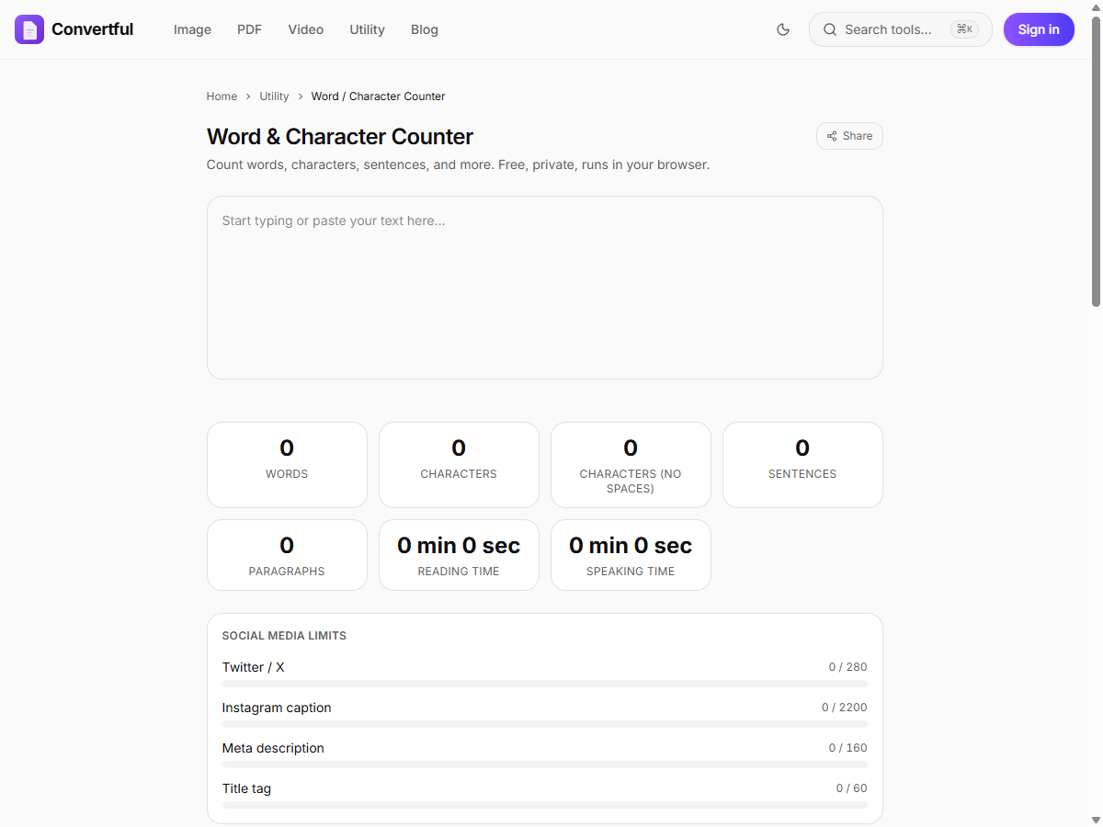1103x827 pixels.
Task: Click the 0 / 2200 value
Action: (x=845, y=708)
